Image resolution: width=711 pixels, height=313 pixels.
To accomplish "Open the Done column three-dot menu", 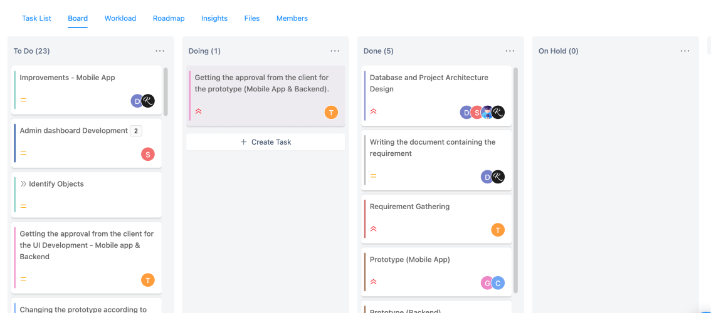I will click(510, 51).
